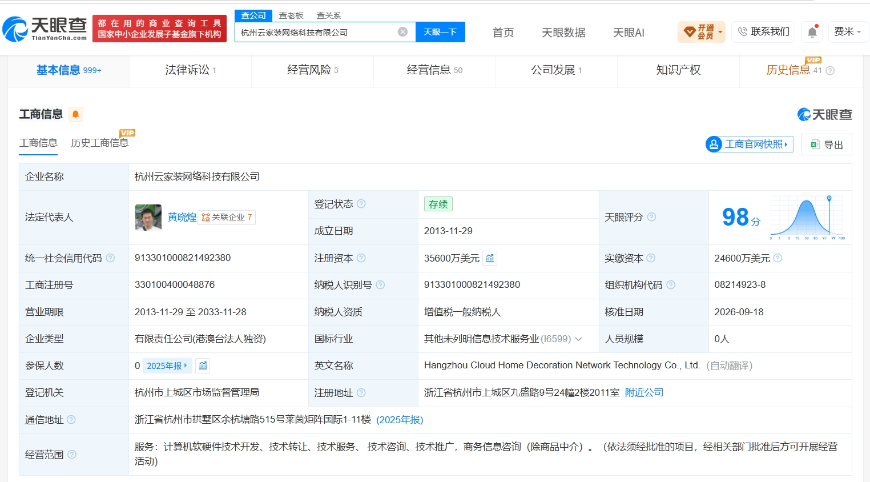Show help next to 24600万美元 value
The width and height of the screenshot is (870, 482).
tap(778, 258)
